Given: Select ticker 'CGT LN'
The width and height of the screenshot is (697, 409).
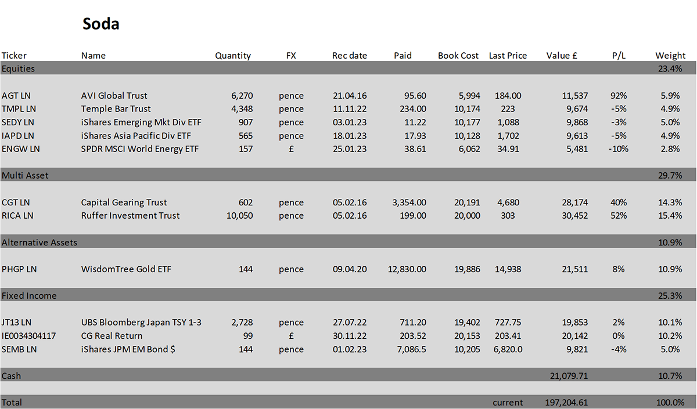Looking at the screenshot, I should tap(16, 202).
